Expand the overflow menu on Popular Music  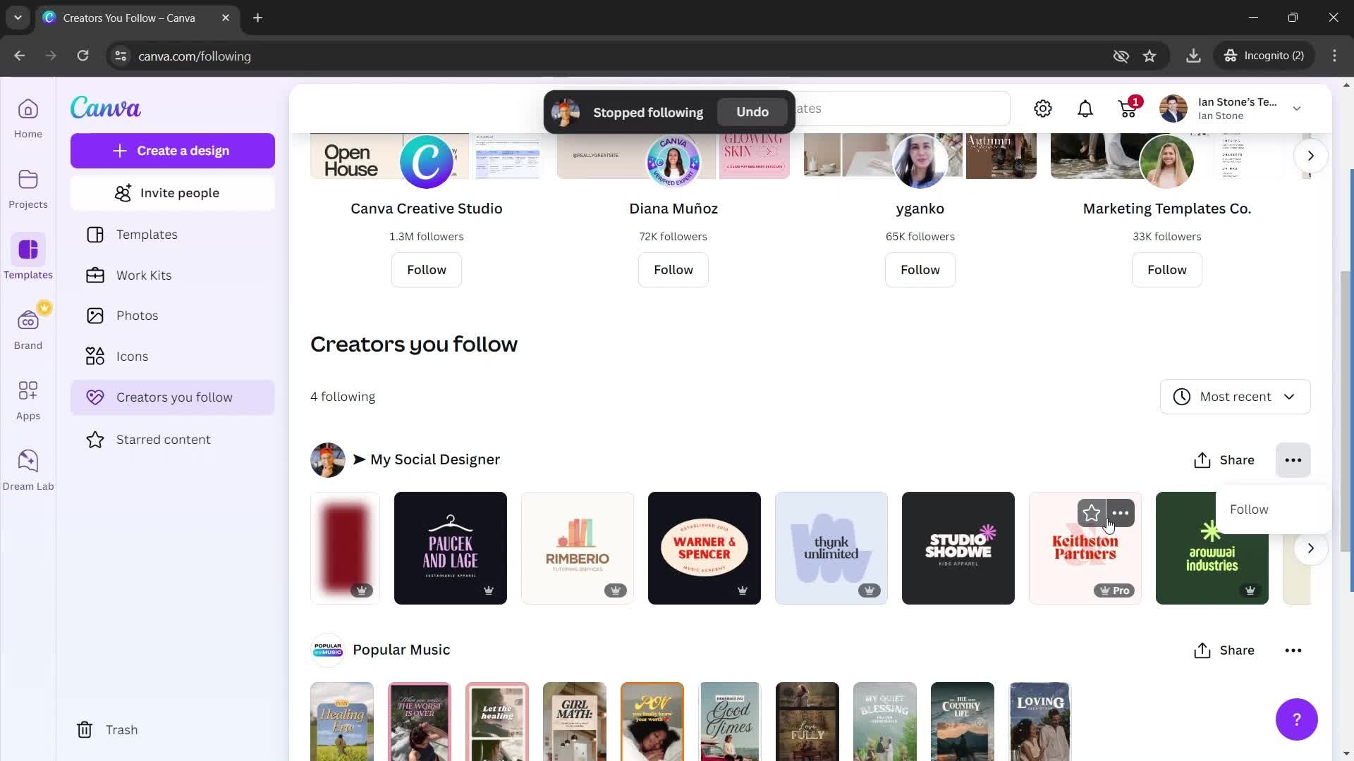(x=1293, y=650)
